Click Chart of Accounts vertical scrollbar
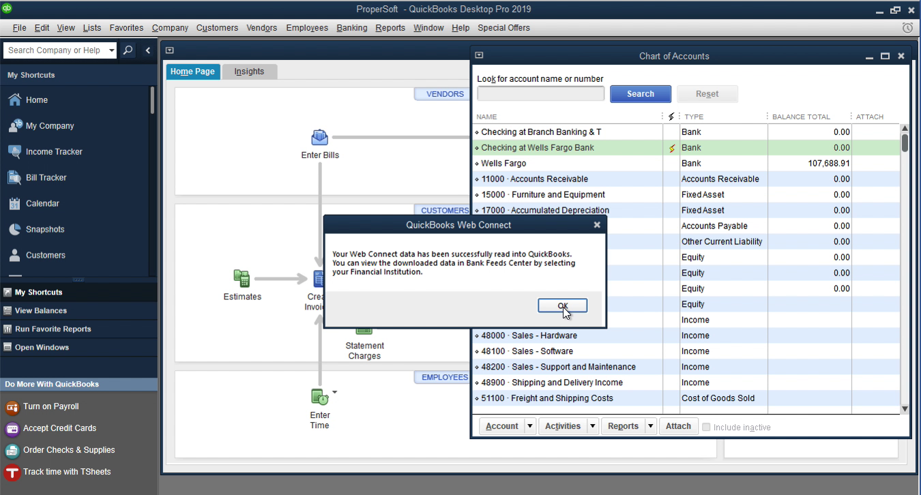 (905, 269)
